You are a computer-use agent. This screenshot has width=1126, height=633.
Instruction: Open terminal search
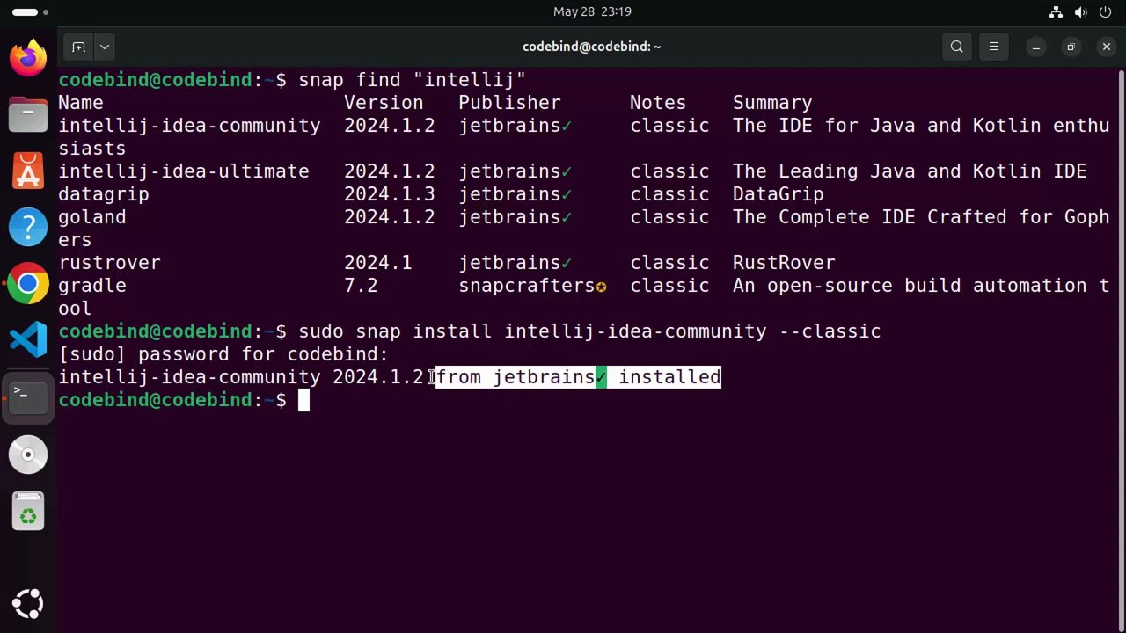957,47
